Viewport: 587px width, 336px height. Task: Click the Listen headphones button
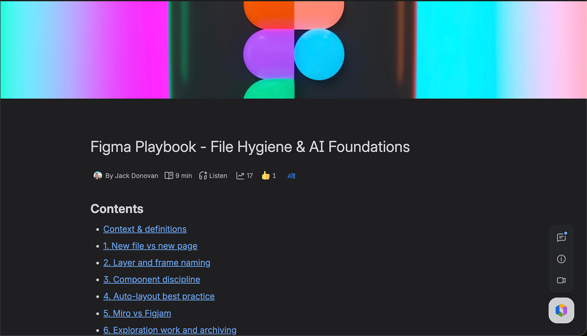pyautogui.click(x=213, y=176)
